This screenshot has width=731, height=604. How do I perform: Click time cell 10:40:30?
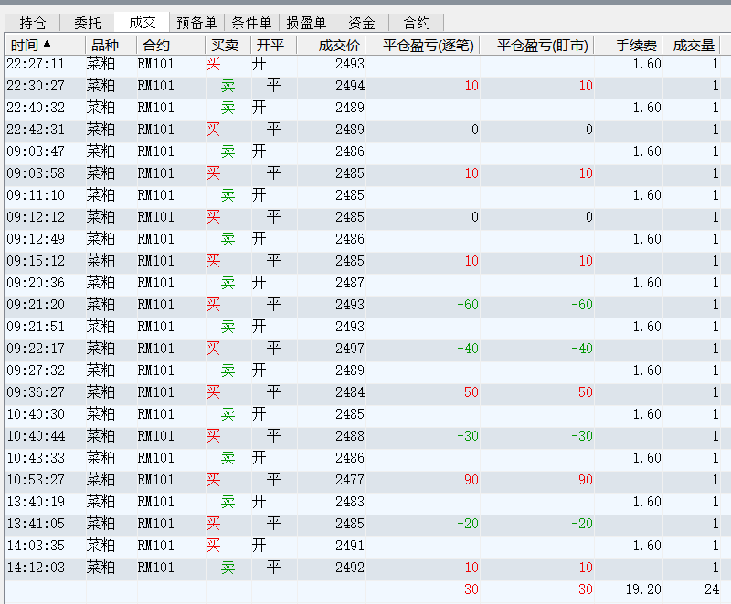(36, 413)
